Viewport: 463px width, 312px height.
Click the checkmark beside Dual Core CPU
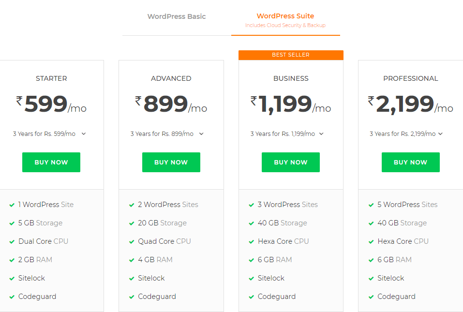click(x=12, y=241)
